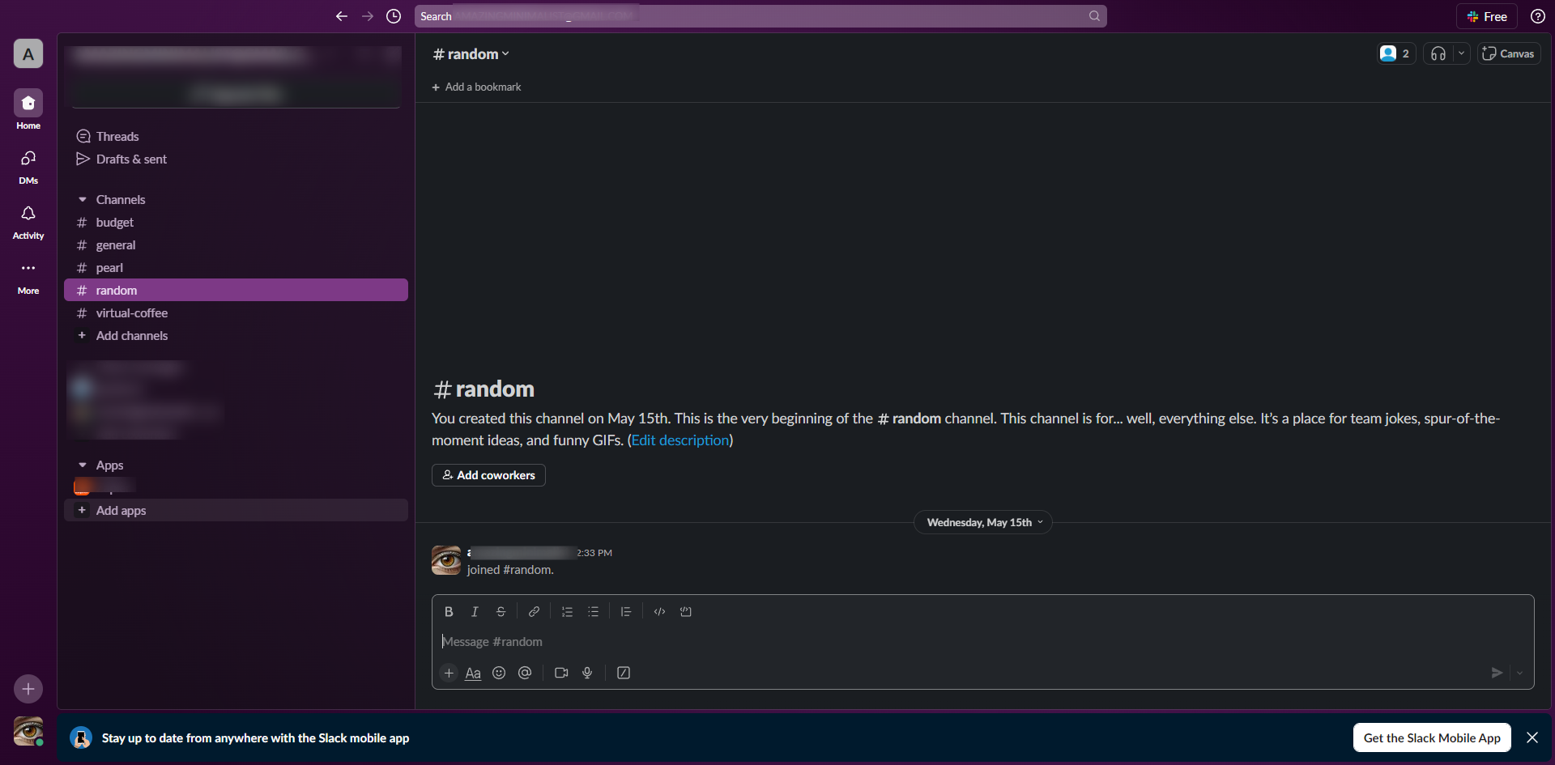Toggle text formatting toolbar with Aa
This screenshot has width=1555, height=765.
(473, 673)
